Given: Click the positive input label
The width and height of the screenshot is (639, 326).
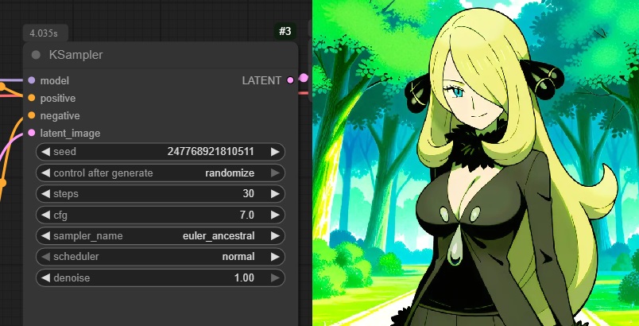Looking at the screenshot, I should [58, 99].
